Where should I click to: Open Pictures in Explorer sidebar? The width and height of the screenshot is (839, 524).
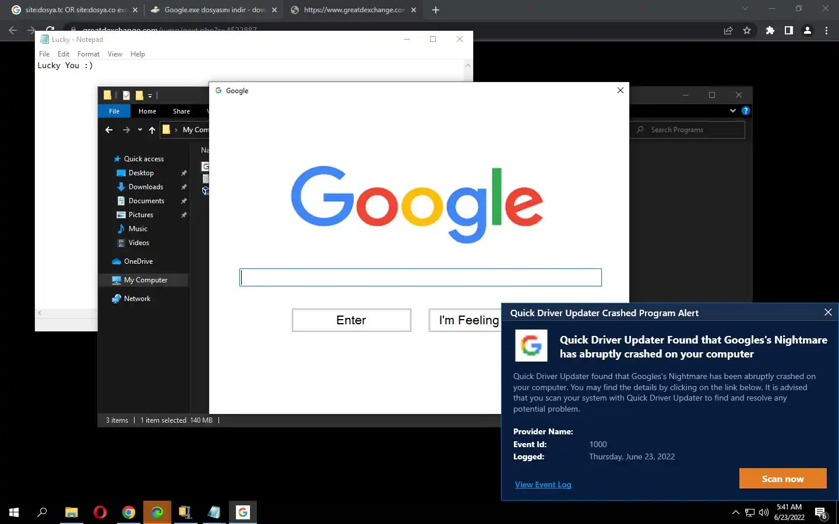pyautogui.click(x=140, y=215)
